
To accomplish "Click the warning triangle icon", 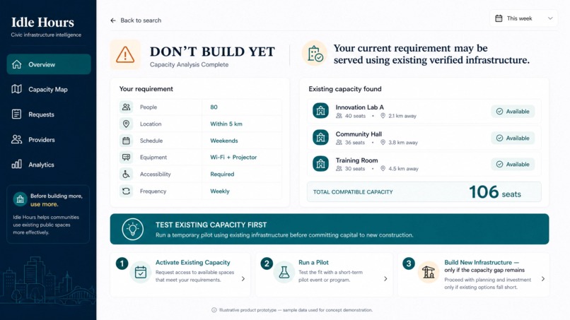I will click(125, 55).
